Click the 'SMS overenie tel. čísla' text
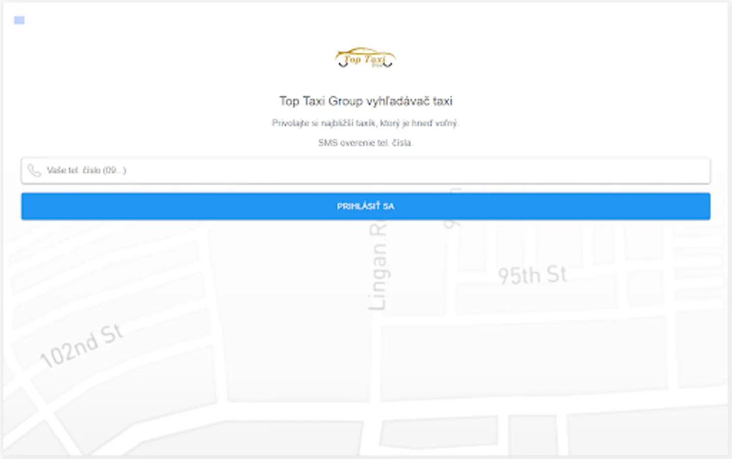This screenshot has width=732, height=459. point(365,143)
